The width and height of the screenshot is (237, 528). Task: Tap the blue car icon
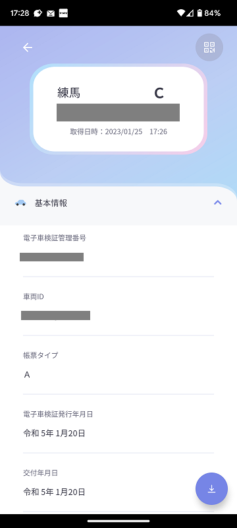point(20,203)
